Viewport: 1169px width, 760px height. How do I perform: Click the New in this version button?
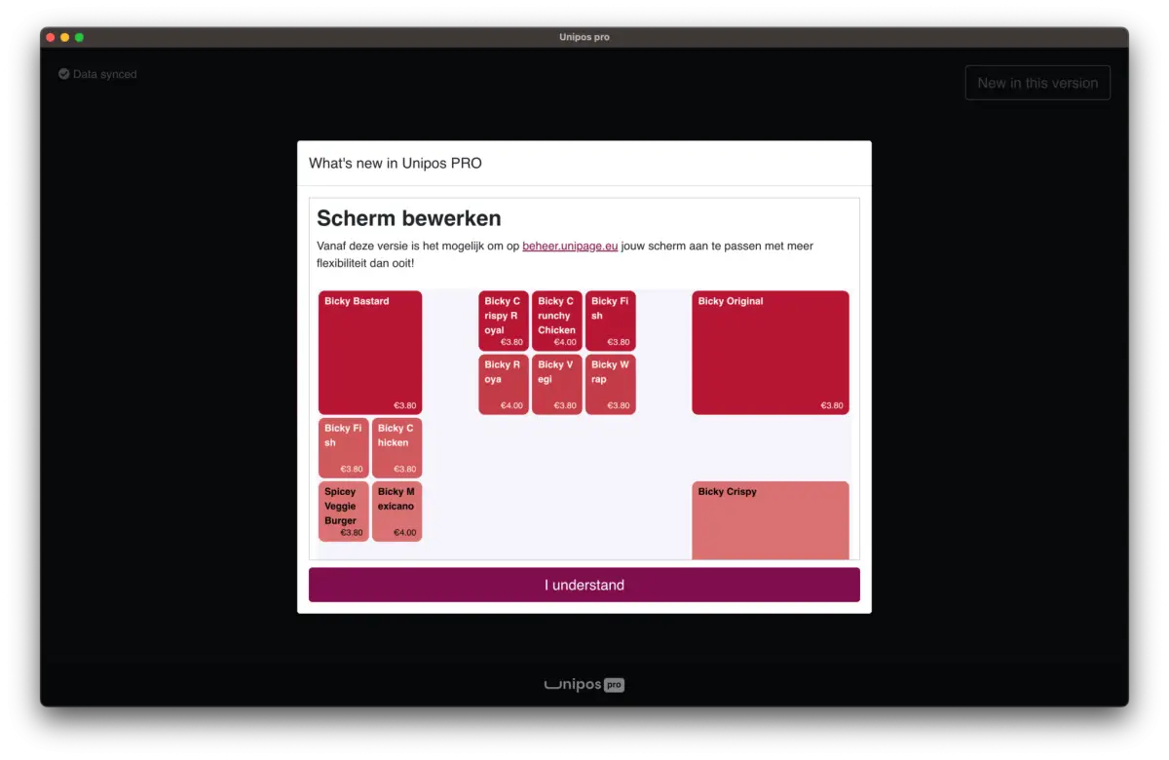coord(1037,83)
